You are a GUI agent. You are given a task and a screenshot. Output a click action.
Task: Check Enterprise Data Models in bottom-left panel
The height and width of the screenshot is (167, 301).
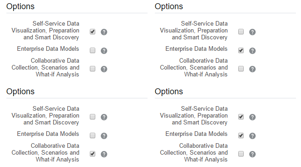point(93,135)
